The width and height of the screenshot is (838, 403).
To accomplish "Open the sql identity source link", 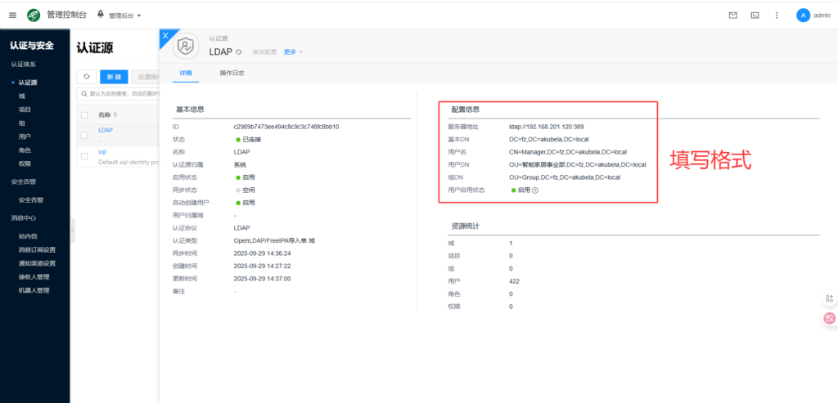I will (102, 151).
